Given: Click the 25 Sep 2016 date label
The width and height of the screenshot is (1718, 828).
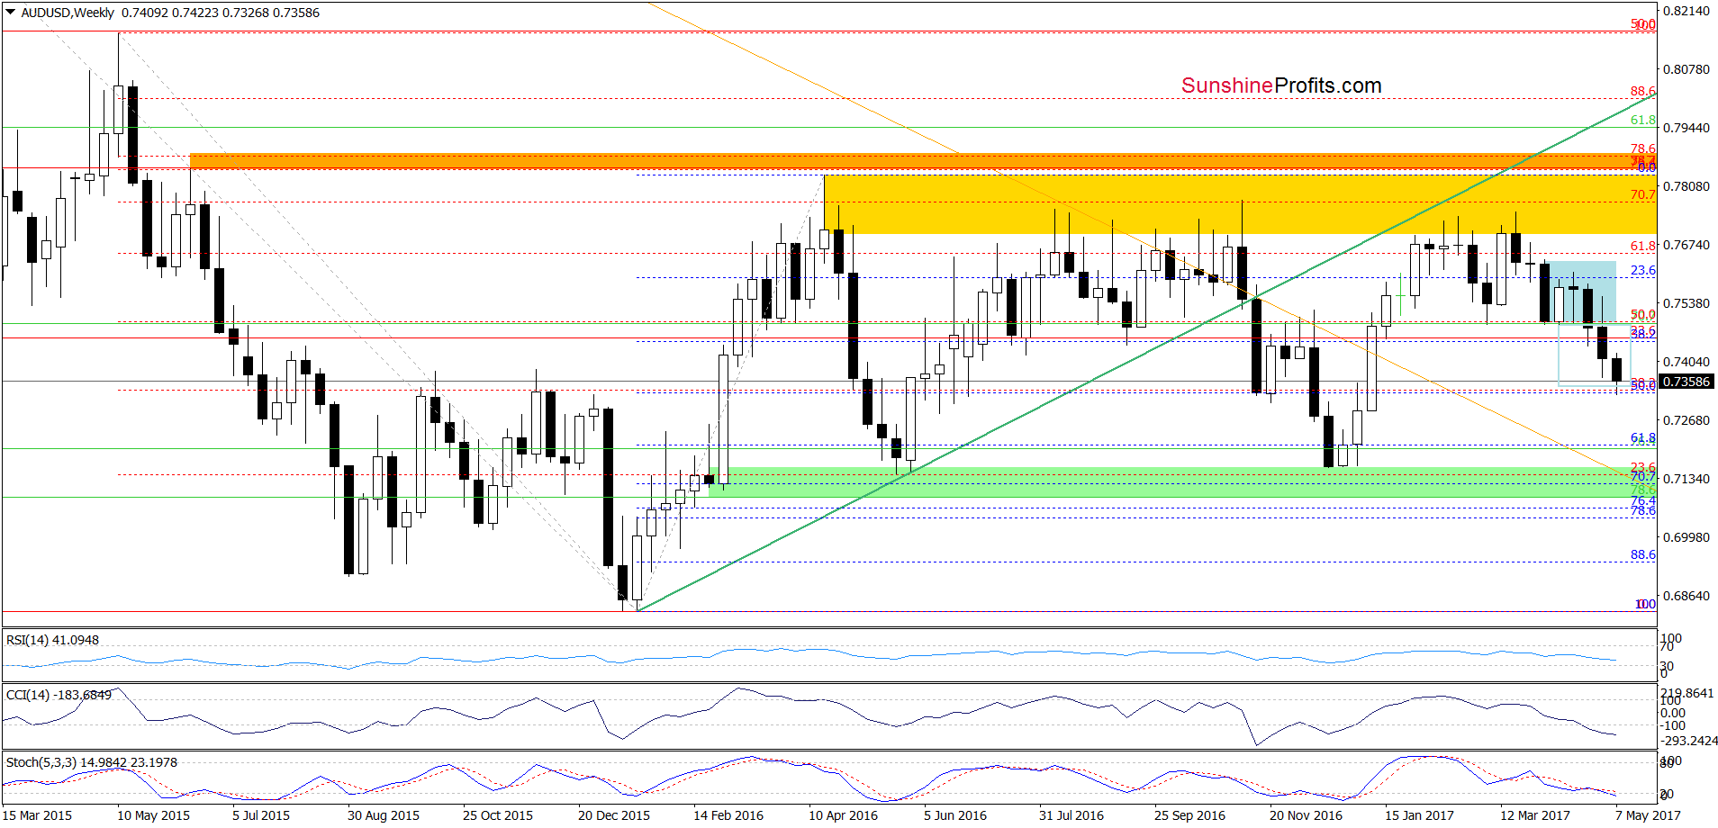Looking at the screenshot, I should 1189,815.
